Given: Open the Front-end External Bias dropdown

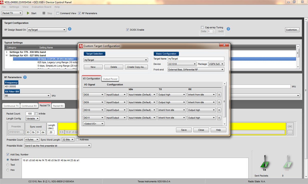Looking at the screenshot, I should (x=196, y=70).
